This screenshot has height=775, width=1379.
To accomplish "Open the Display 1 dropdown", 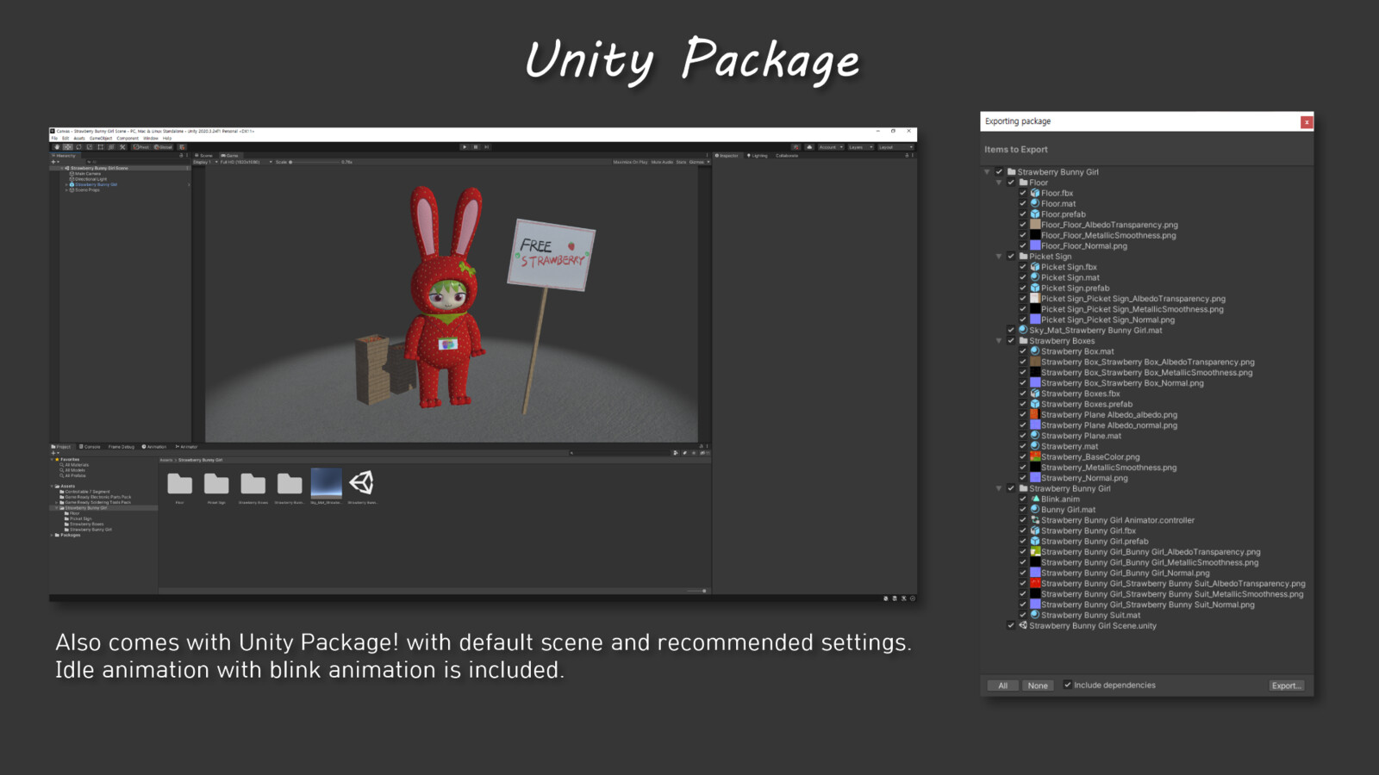I will click(206, 162).
